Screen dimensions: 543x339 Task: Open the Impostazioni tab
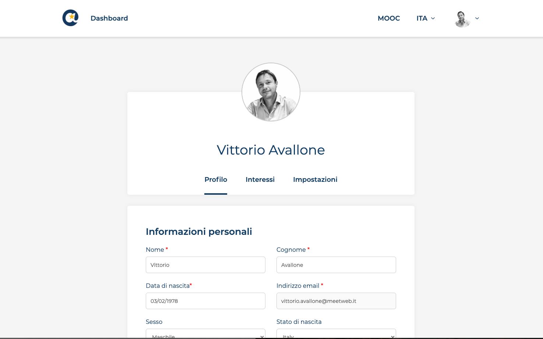pos(315,180)
